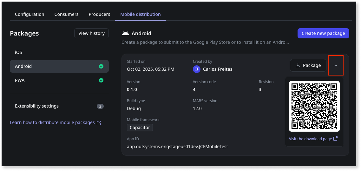Click the View history button
Image resolution: width=361 pixels, height=171 pixels.
tap(91, 33)
